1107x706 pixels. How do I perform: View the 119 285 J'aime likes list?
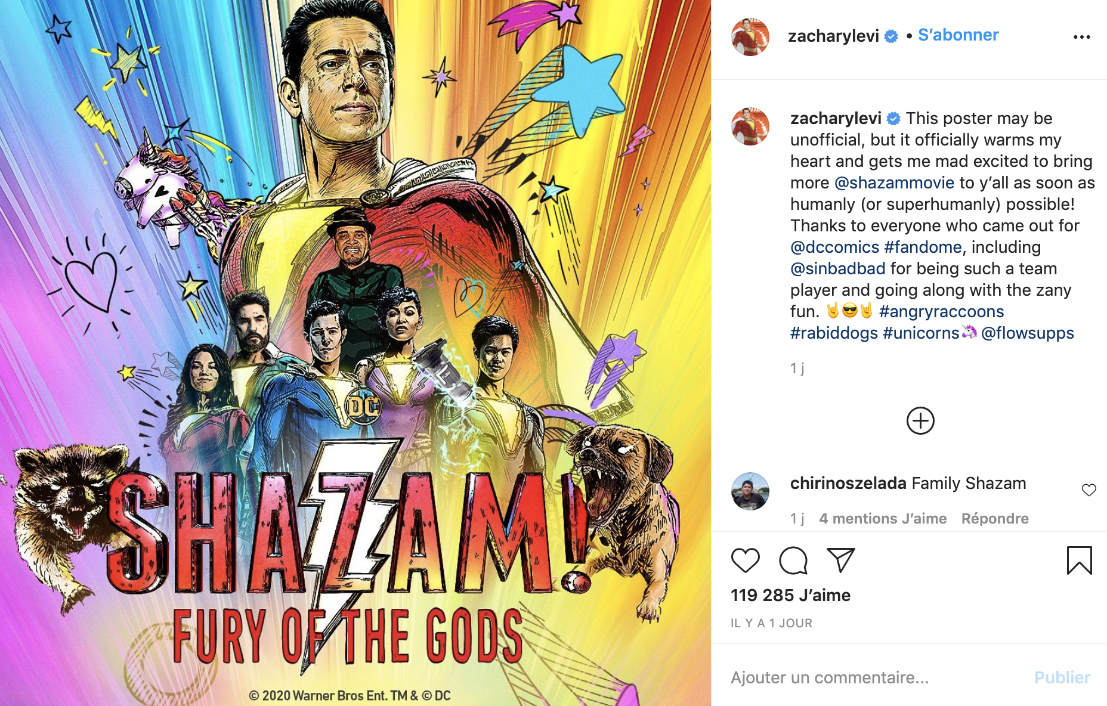coord(790,595)
